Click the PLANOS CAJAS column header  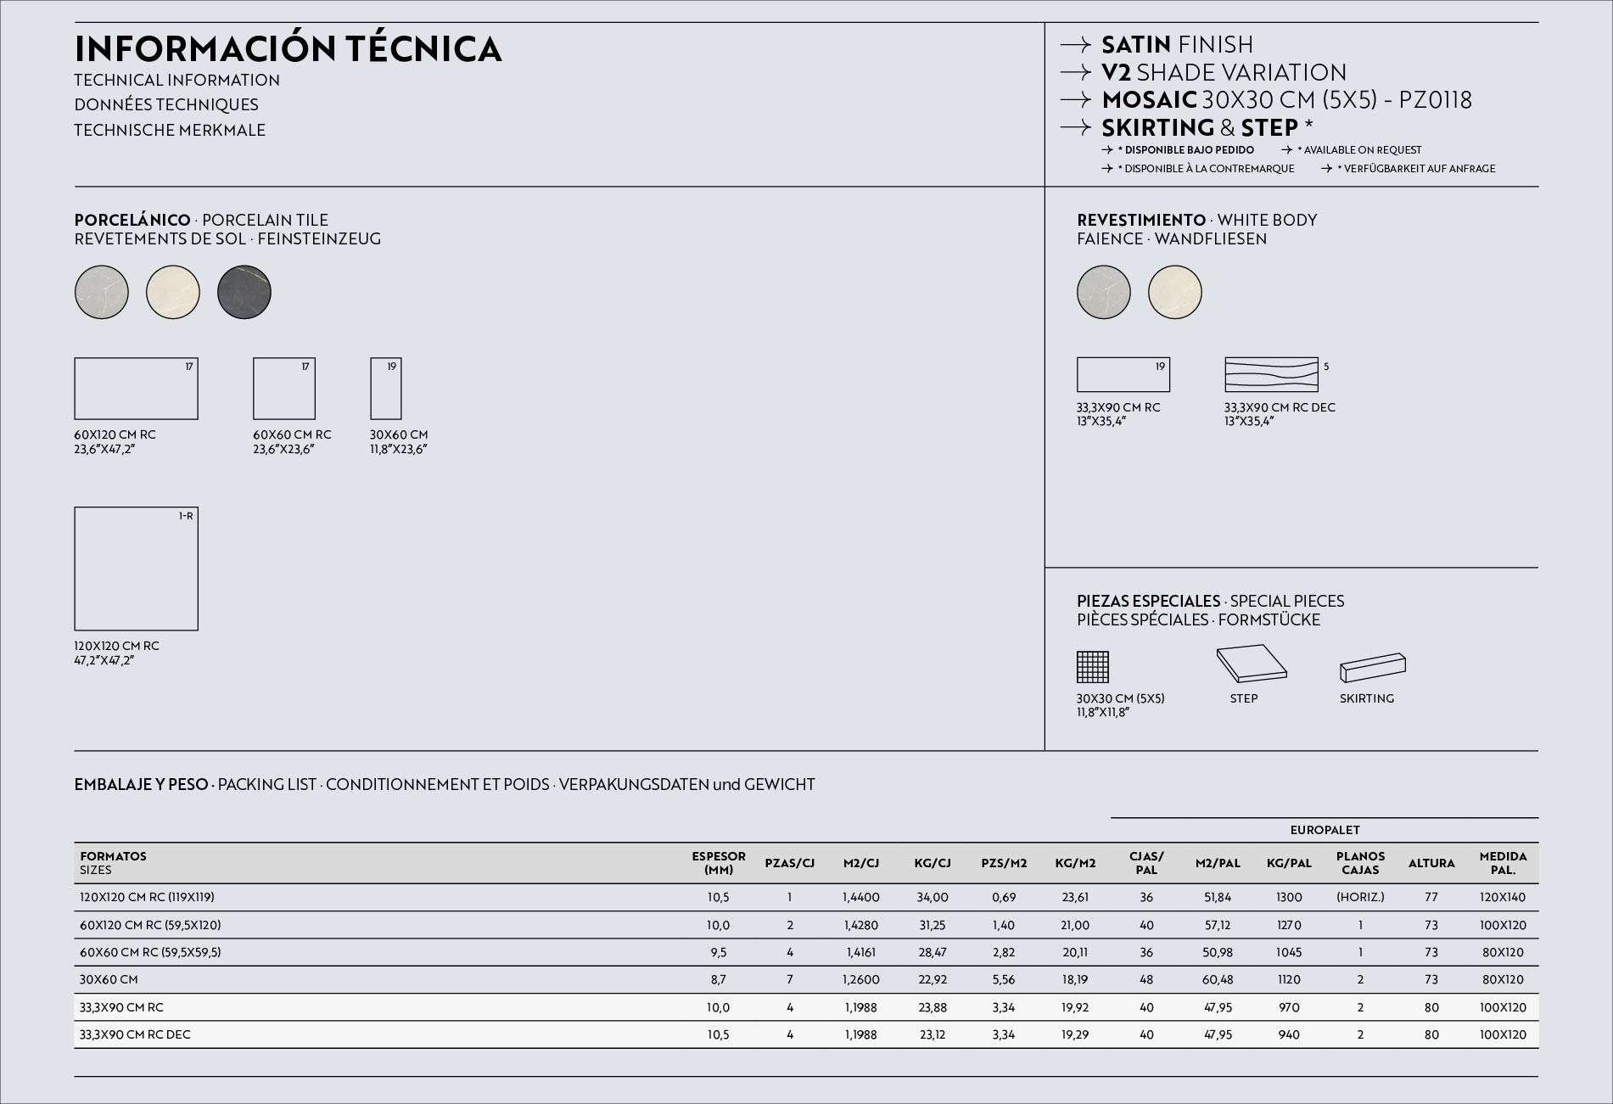pos(1360,863)
